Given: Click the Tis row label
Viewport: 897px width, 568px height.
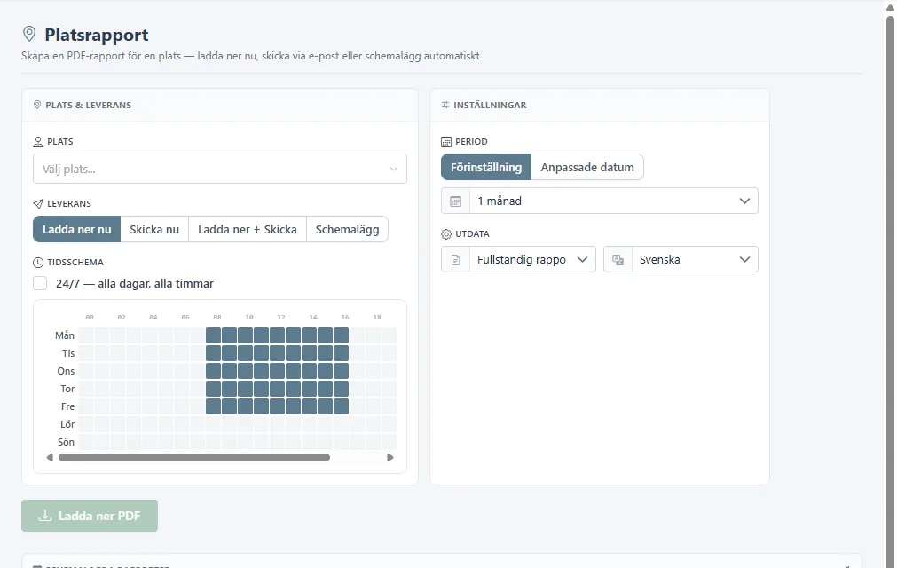Looking at the screenshot, I should click(x=68, y=353).
